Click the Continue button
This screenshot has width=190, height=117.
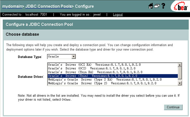tap(173, 107)
